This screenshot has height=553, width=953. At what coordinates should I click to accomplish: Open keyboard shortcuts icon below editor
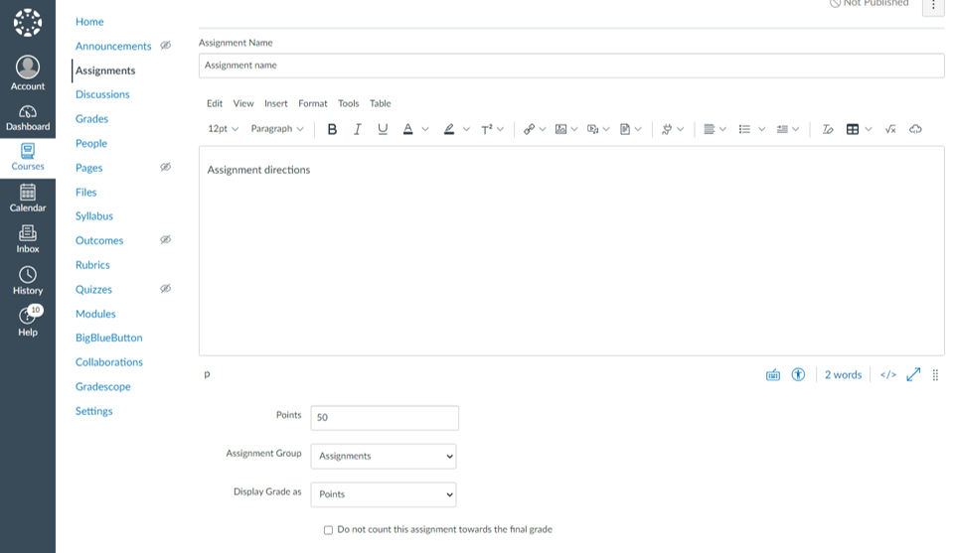[772, 375]
